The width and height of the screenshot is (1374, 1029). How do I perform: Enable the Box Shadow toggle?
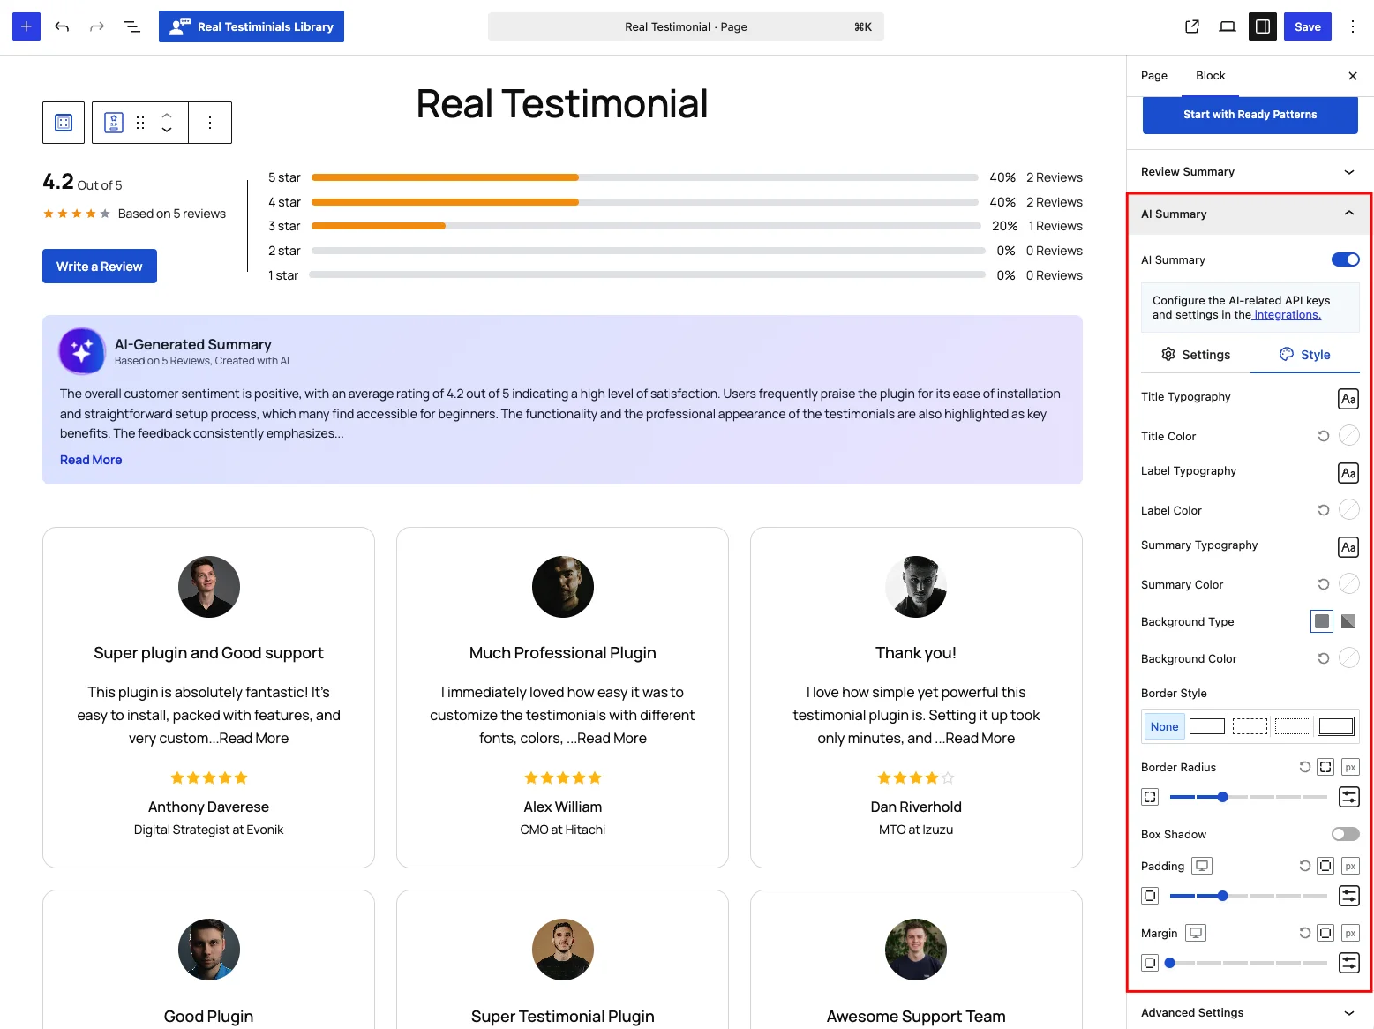pyautogui.click(x=1346, y=834)
